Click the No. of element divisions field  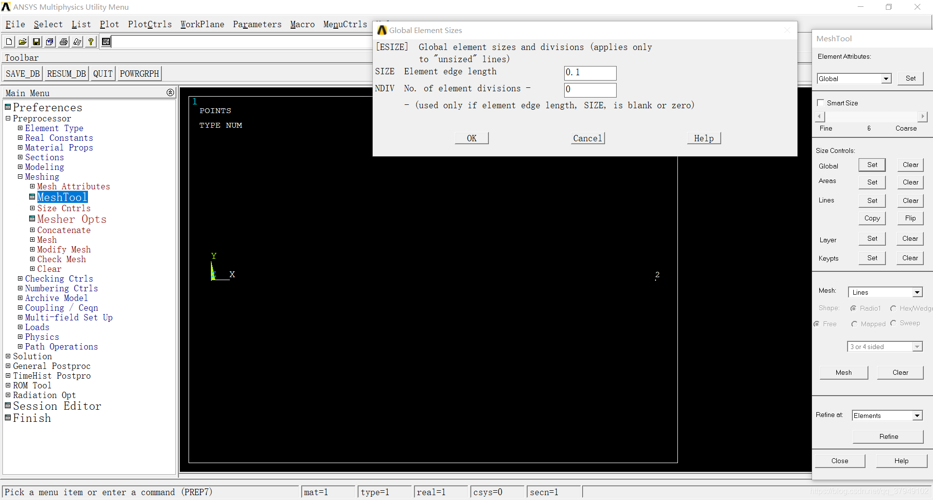(590, 90)
